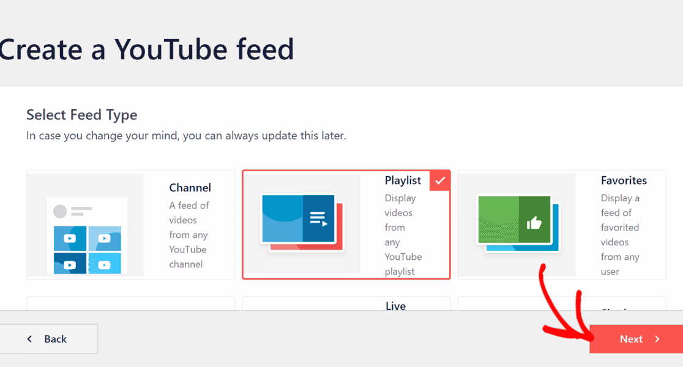Click 'Display a feed of favorited videos' description
This screenshot has width=683, height=367.
point(620,235)
